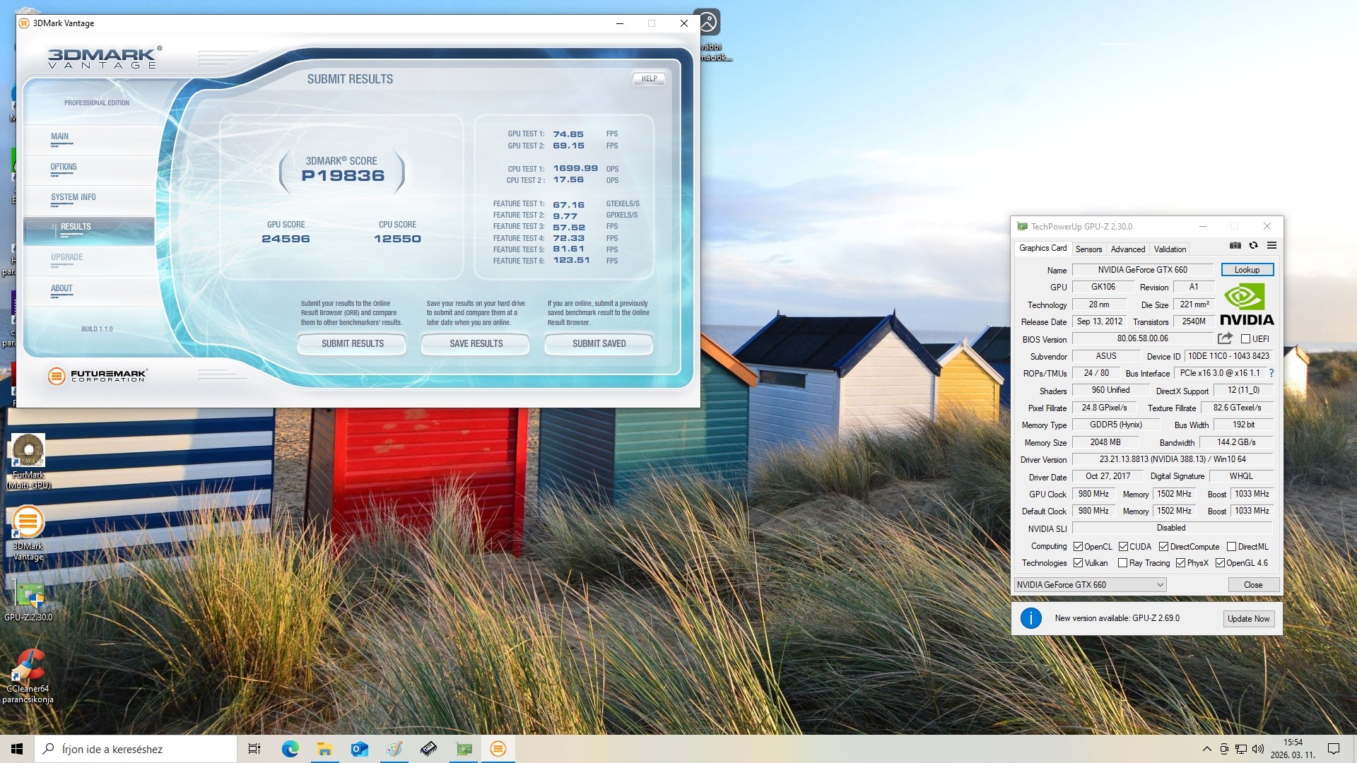Toggle the UEFI checkbox
This screenshot has width=1357, height=763.
pyautogui.click(x=1246, y=339)
